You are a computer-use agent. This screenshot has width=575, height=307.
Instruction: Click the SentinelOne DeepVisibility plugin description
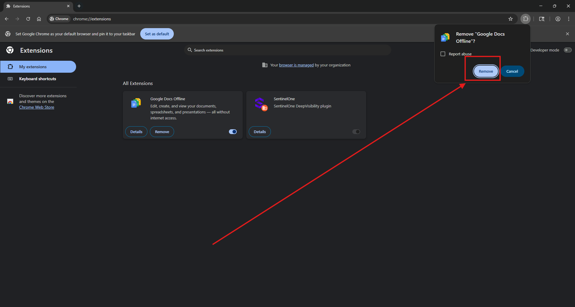[x=302, y=106]
